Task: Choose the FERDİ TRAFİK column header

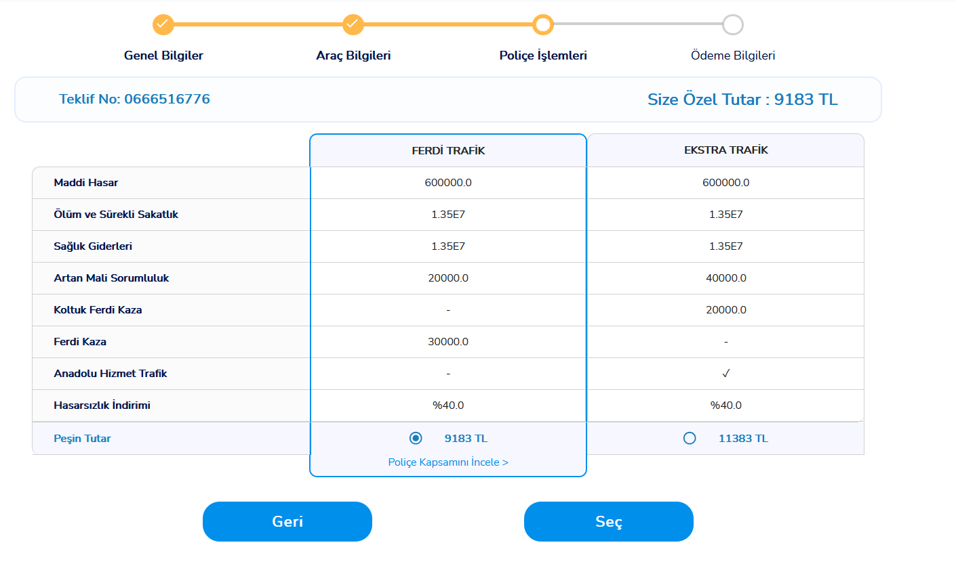Action: 448,150
